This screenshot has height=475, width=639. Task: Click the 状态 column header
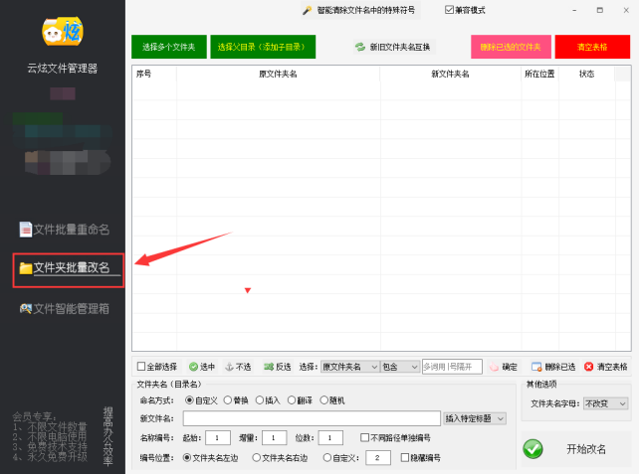[x=586, y=75]
